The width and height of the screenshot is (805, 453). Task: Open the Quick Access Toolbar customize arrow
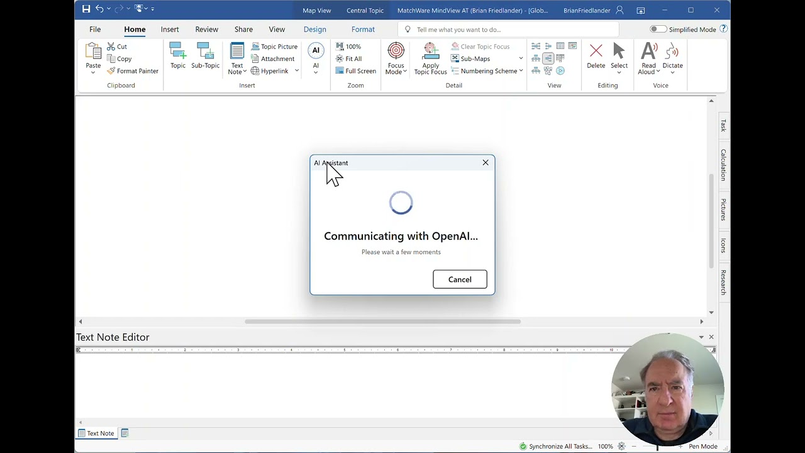point(152,9)
